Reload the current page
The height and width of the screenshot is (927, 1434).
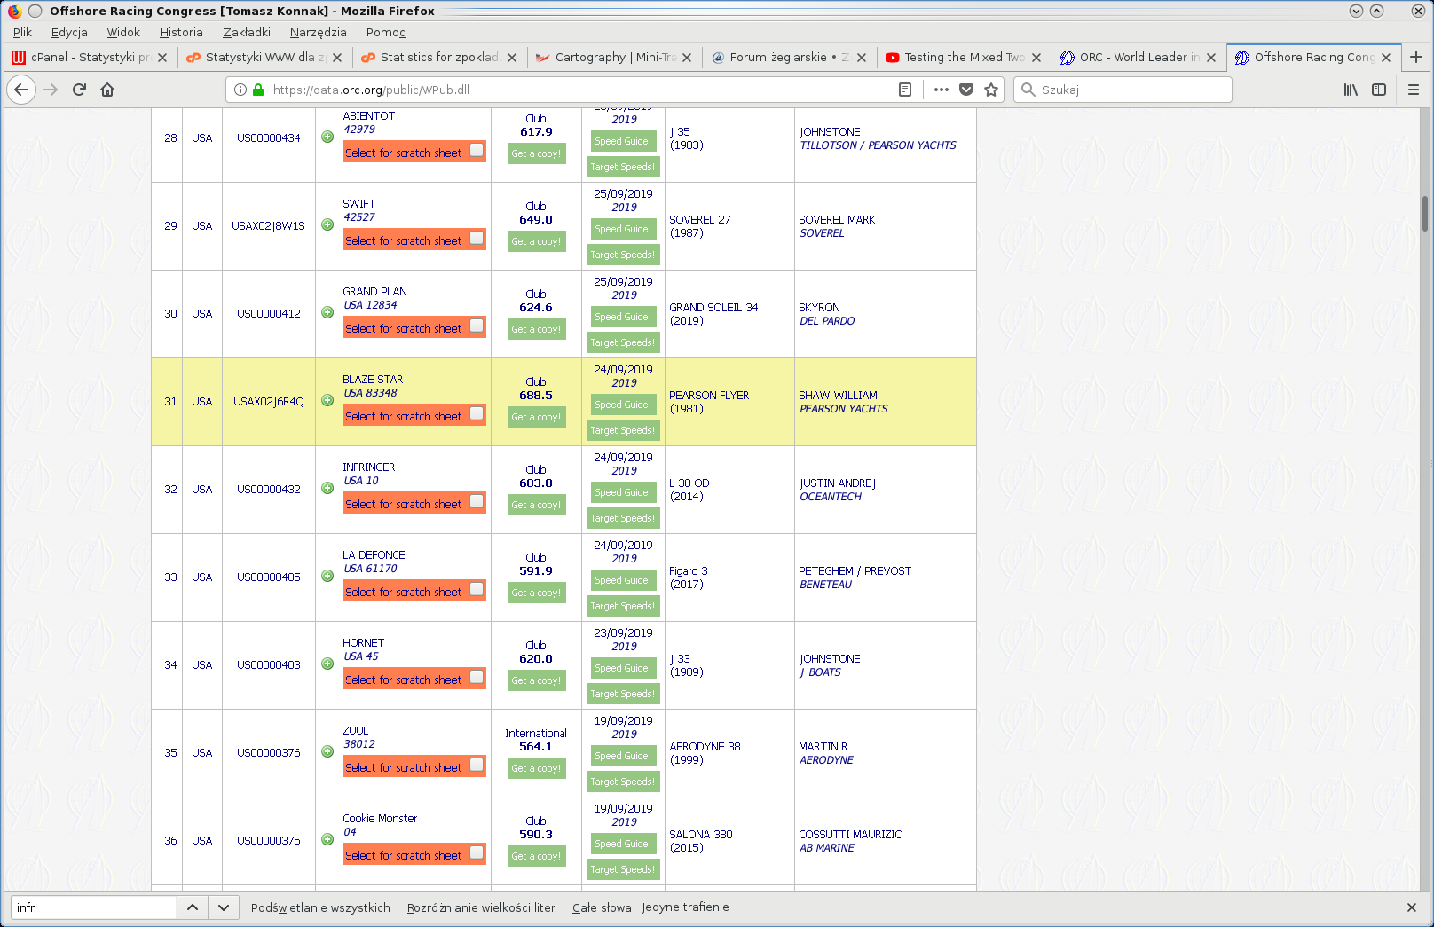[x=79, y=90]
